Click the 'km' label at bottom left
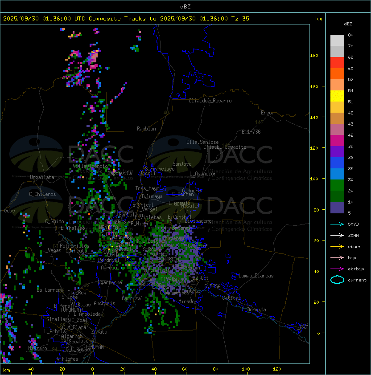This screenshot has width=371, height=375. pyautogui.click(x=7, y=370)
